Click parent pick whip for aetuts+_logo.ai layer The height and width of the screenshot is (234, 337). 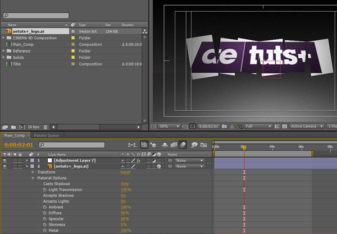(x=170, y=166)
